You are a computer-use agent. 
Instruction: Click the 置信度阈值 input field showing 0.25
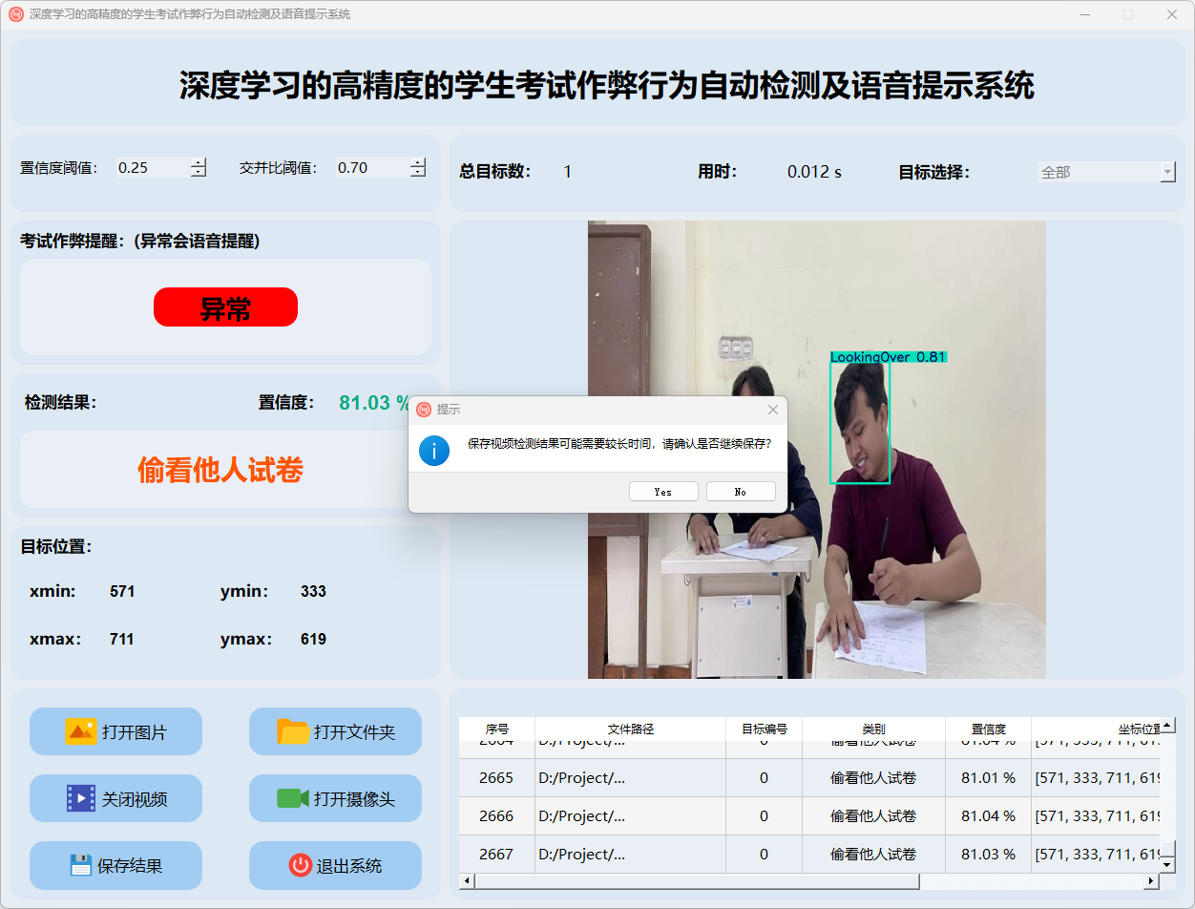click(151, 168)
